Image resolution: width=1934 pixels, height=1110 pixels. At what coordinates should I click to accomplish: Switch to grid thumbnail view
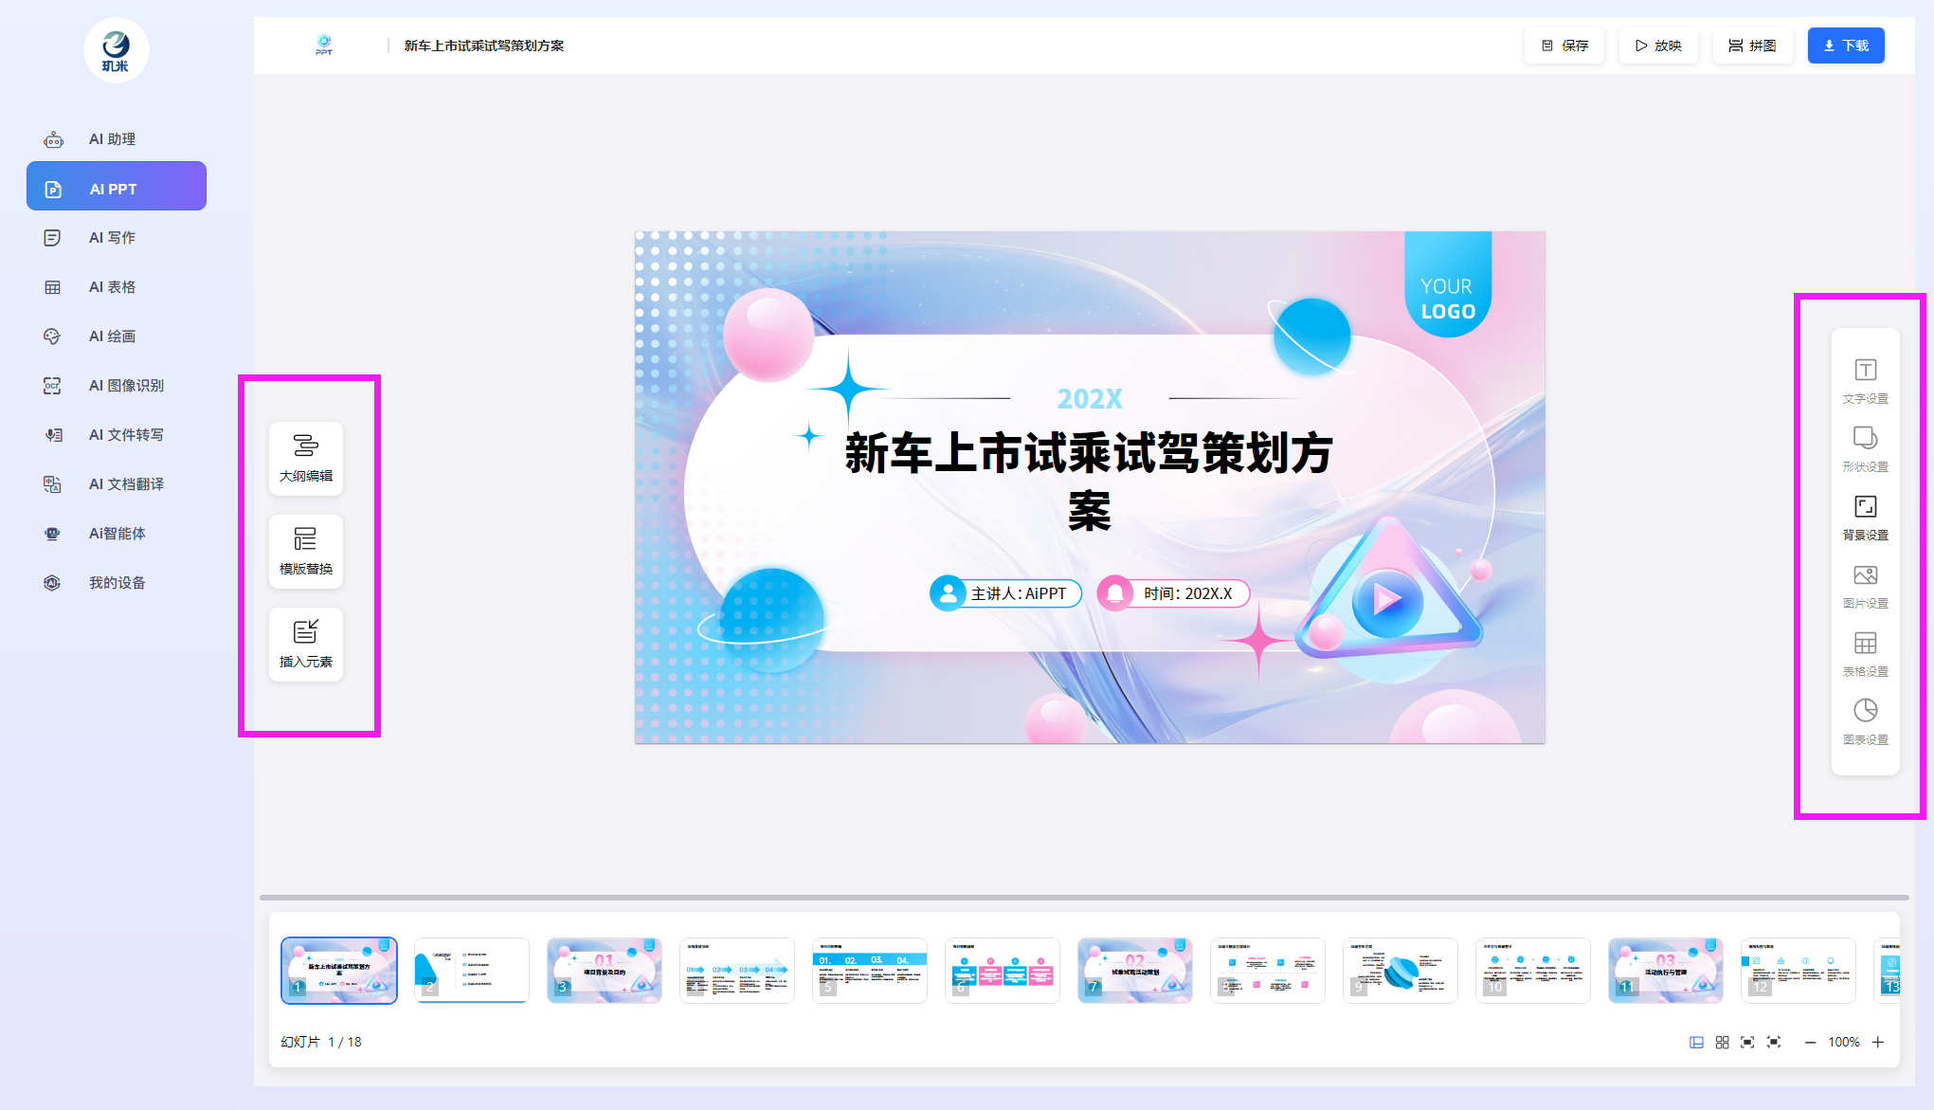(x=1722, y=1042)
